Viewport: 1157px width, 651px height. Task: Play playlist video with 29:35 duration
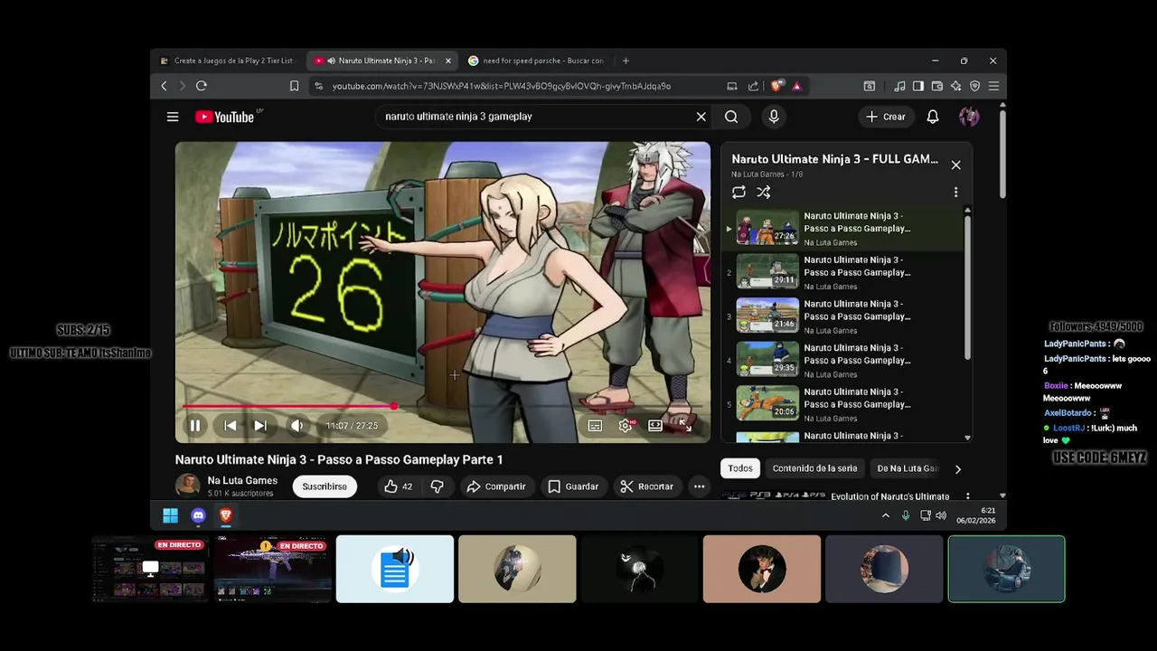(843, 360)
